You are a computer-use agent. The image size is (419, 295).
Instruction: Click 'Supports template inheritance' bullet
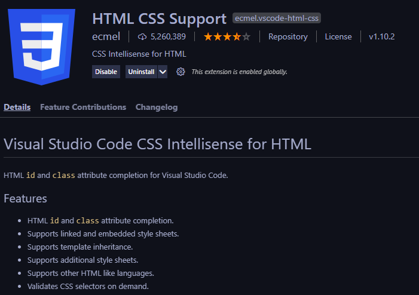[x=80, y=247]
